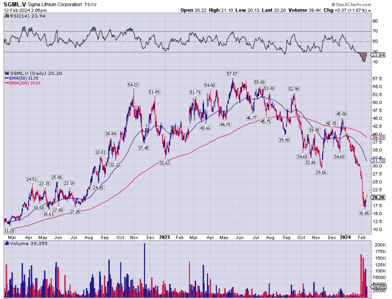This screenshot has width=392, height=299.
Task: Click the Volume 39.4K header value
Action: click(x=305, y=10)
